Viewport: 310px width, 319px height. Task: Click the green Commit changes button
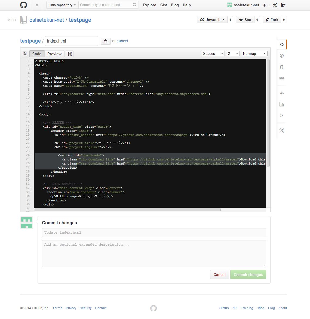pyautogui.click(x=248, y=275)
